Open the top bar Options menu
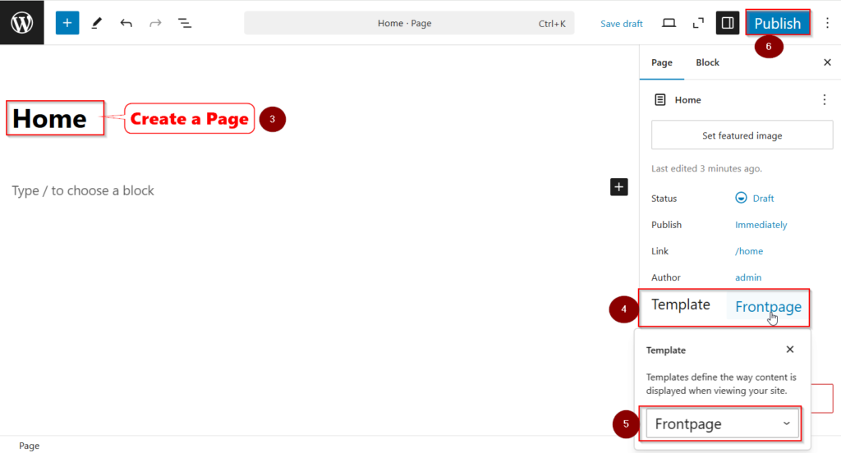The width and height of the screenshot is (841, 453). pyautogui.click(x=827, y=23)
